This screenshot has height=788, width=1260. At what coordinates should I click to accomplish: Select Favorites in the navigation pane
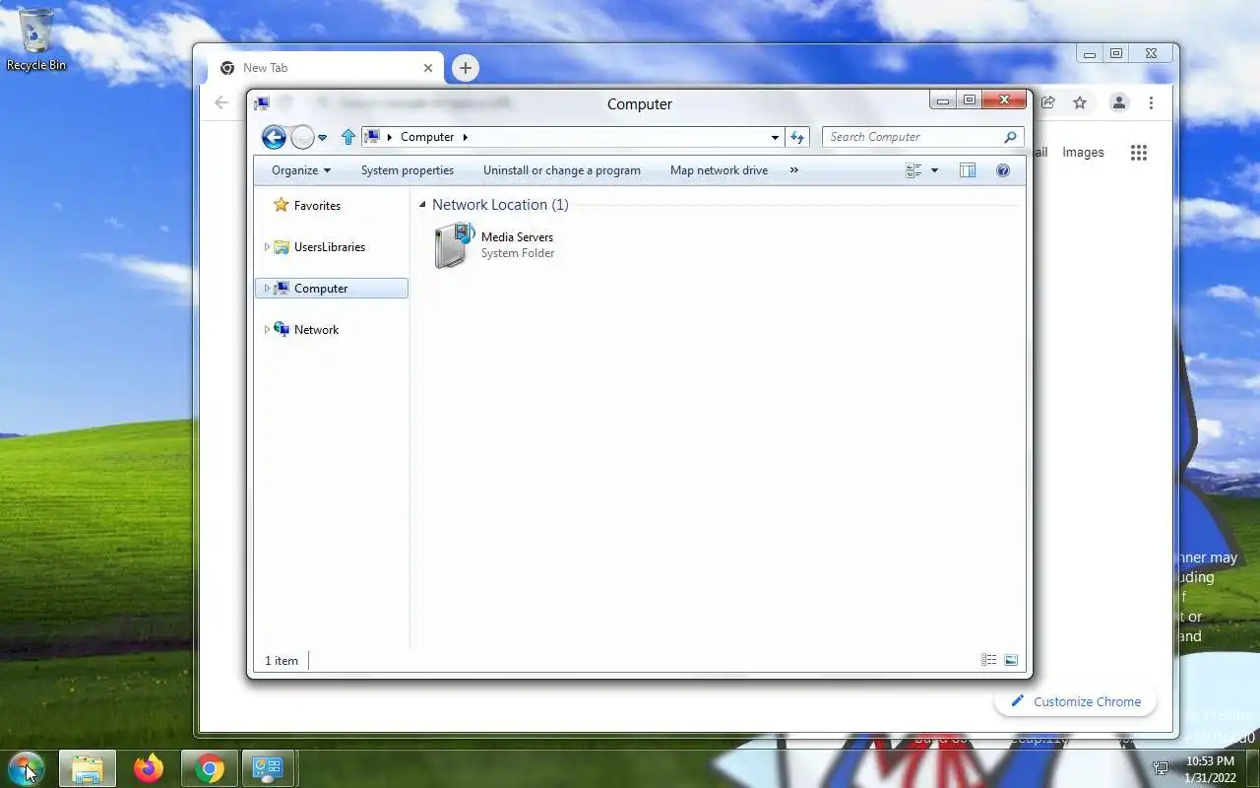pyautogui.click(x=317, y=206)
